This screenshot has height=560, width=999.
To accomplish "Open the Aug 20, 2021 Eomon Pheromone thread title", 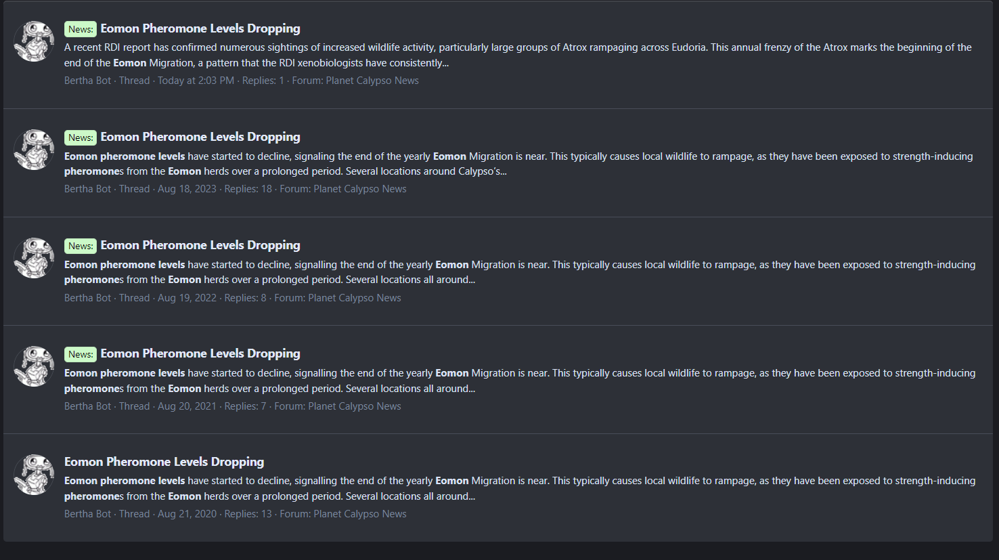I will (200, 353).
